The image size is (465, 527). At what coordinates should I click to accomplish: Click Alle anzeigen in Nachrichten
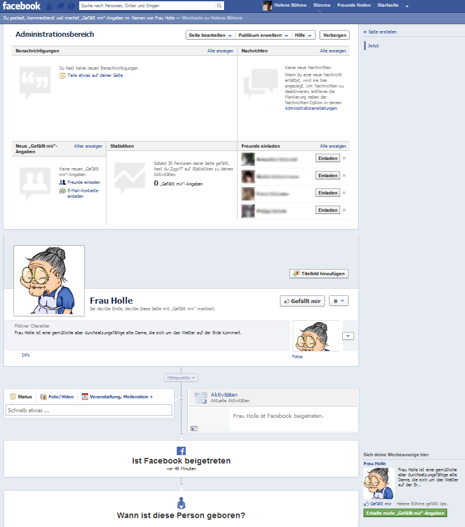click(333, 51)
